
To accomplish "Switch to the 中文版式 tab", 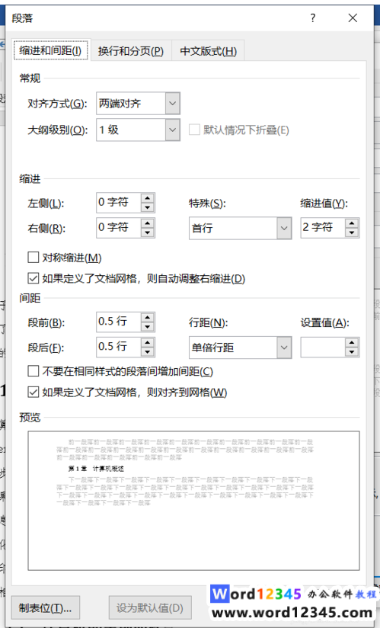I will 208,51.
